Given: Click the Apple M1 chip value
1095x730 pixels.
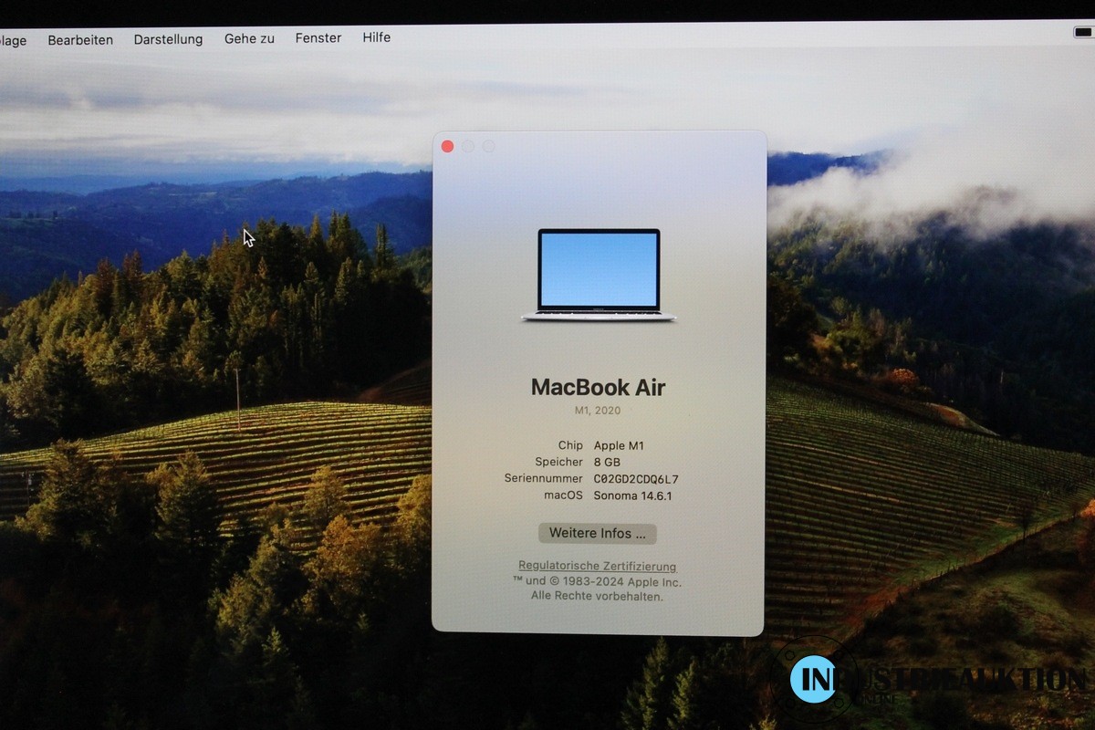Looking at the screenshot, I should pyautogui.click(x=619, y=445).
